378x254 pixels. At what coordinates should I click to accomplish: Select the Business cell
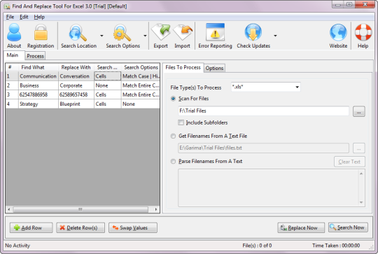[x=38, y=85]
